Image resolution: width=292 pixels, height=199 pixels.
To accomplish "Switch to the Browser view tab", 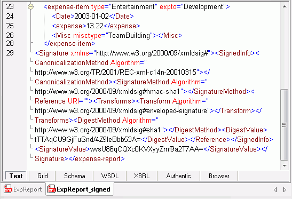I will point(219,176).
